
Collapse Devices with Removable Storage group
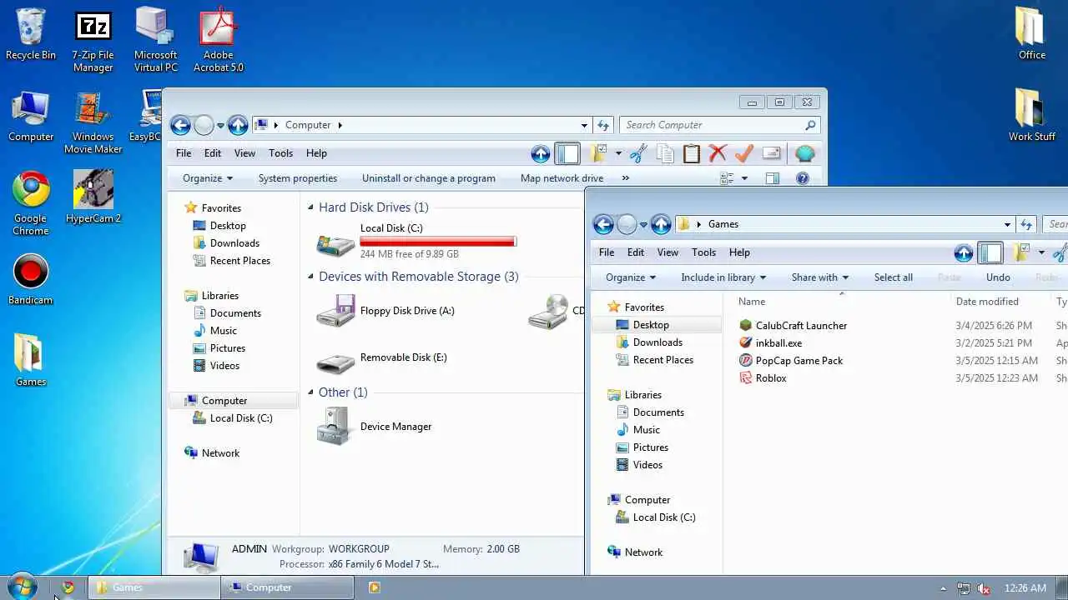(x=311, y=277)
